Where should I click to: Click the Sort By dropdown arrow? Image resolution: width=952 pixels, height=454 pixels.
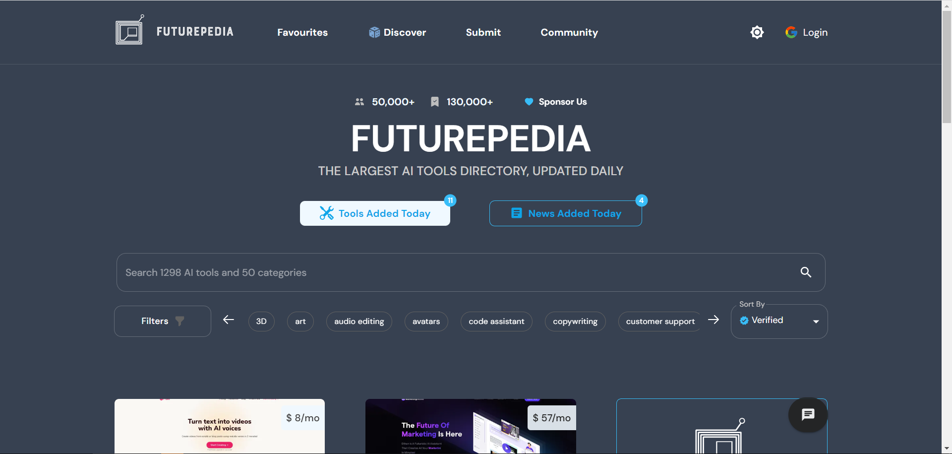pyautogui.click(x=816, y=322)
